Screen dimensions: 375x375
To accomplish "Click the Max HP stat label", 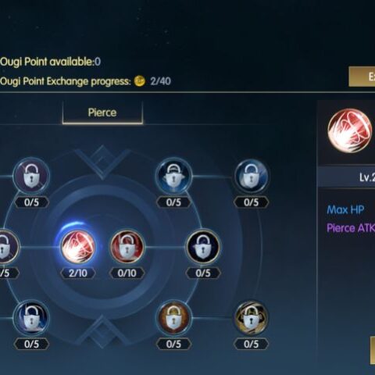I will pyautogui.click(x=345, y=209).
